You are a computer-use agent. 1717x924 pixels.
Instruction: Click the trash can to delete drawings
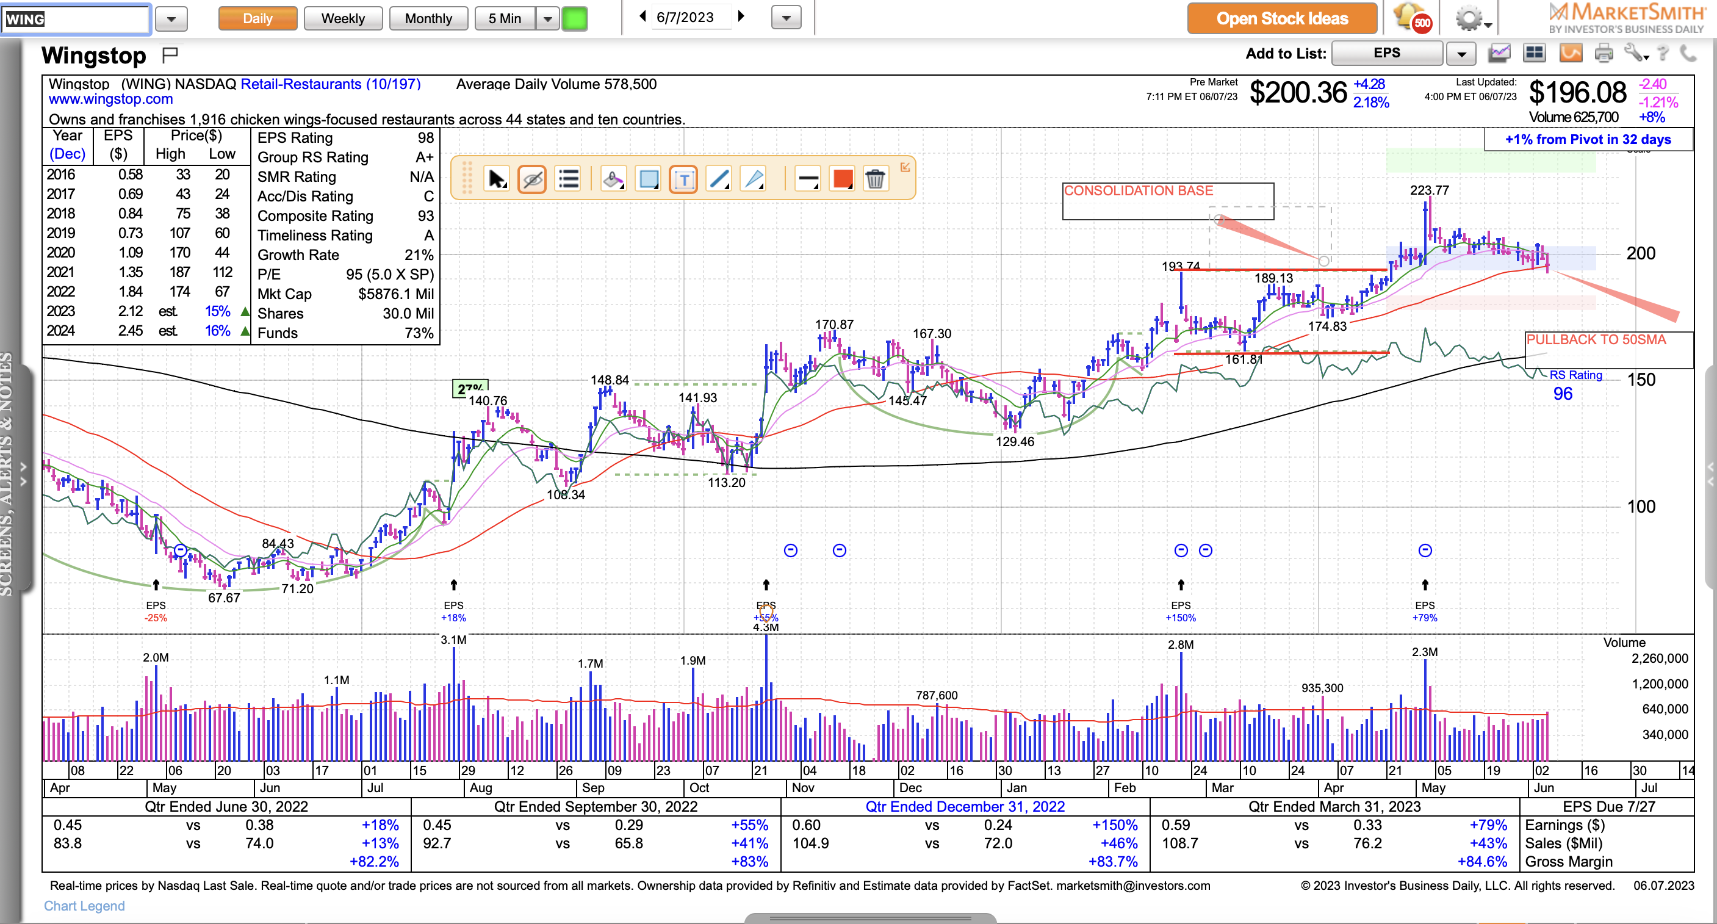tap(875, 179)
